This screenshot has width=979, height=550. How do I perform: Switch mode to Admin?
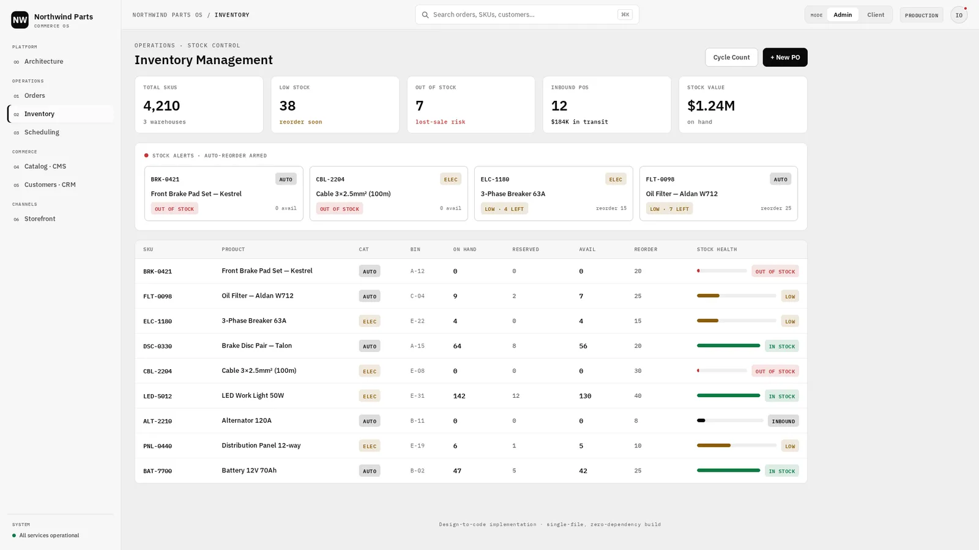click(x=843, y=15)
